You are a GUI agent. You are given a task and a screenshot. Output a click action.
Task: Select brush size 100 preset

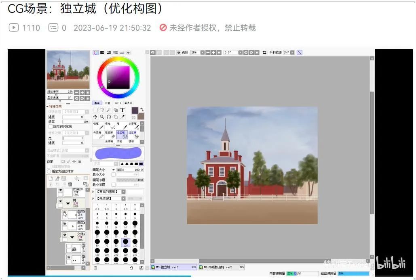(x=125, y=242)
